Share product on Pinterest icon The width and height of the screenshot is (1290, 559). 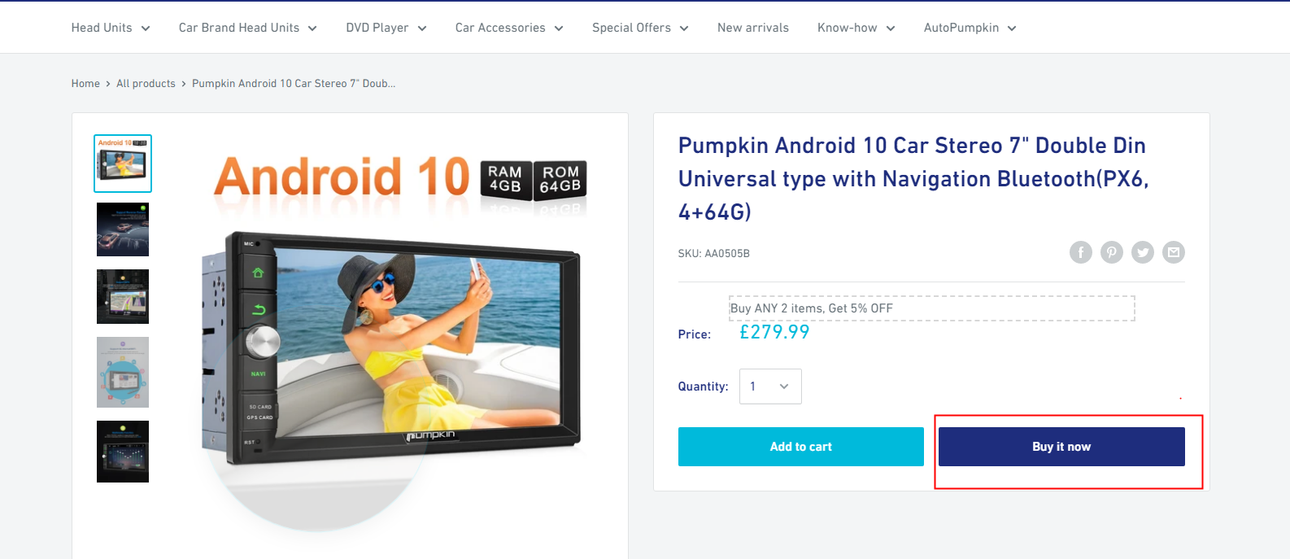1111,252
